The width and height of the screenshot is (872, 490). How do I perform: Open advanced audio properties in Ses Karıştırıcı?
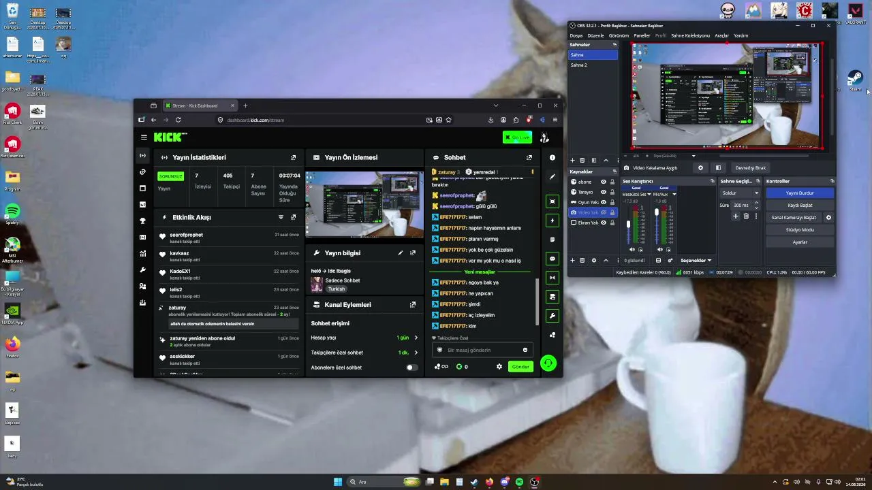(x=670, y=260)
